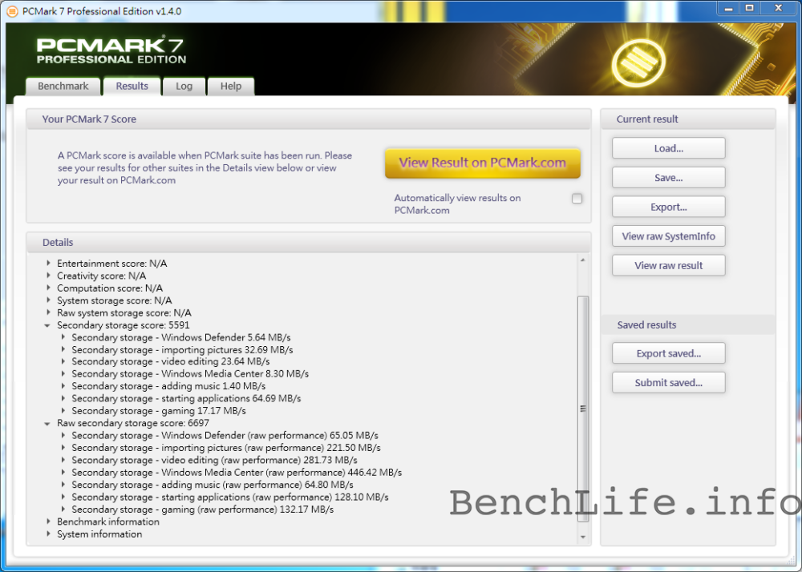Viewport: 802px width, 572px height.
Task: Click the Export... button
Action: coord(669,207)
